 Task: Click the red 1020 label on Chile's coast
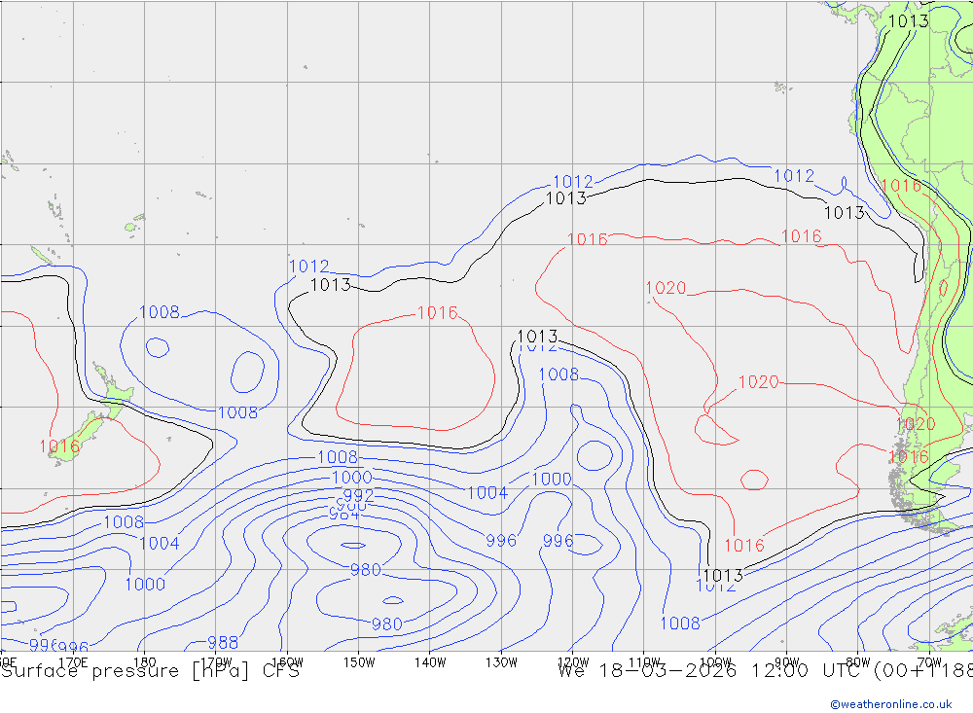tap(916, 424)
